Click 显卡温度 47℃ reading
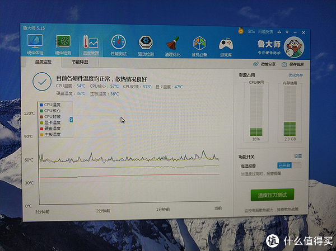The width and height of the screenshot is (336, 251). tap(169, 87)
